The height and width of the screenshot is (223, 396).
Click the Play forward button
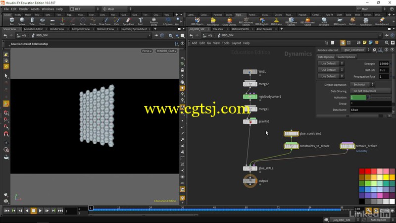(40, 210)
